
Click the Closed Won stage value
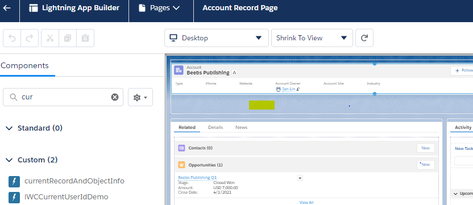pos(224,183)
